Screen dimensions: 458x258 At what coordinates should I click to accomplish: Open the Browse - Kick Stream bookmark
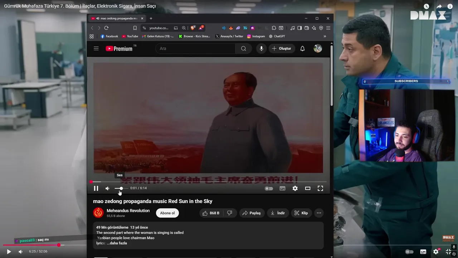(x=195, y=36)
